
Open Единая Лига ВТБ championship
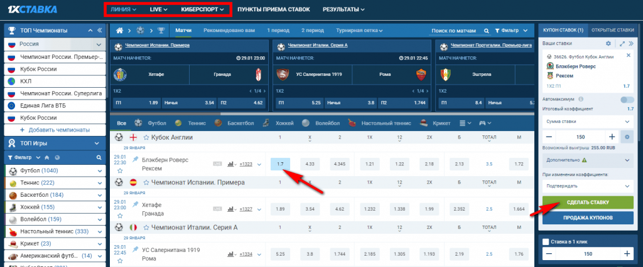coord(55,105)
